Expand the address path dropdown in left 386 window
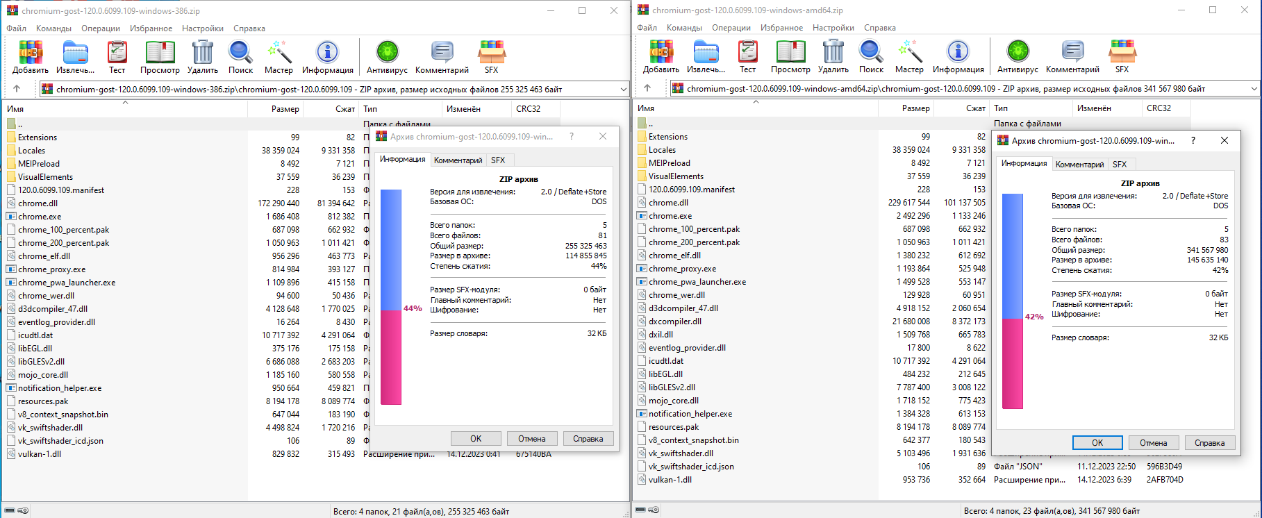The width and height of the screenshot is (1262, 518). pos(623,89)
